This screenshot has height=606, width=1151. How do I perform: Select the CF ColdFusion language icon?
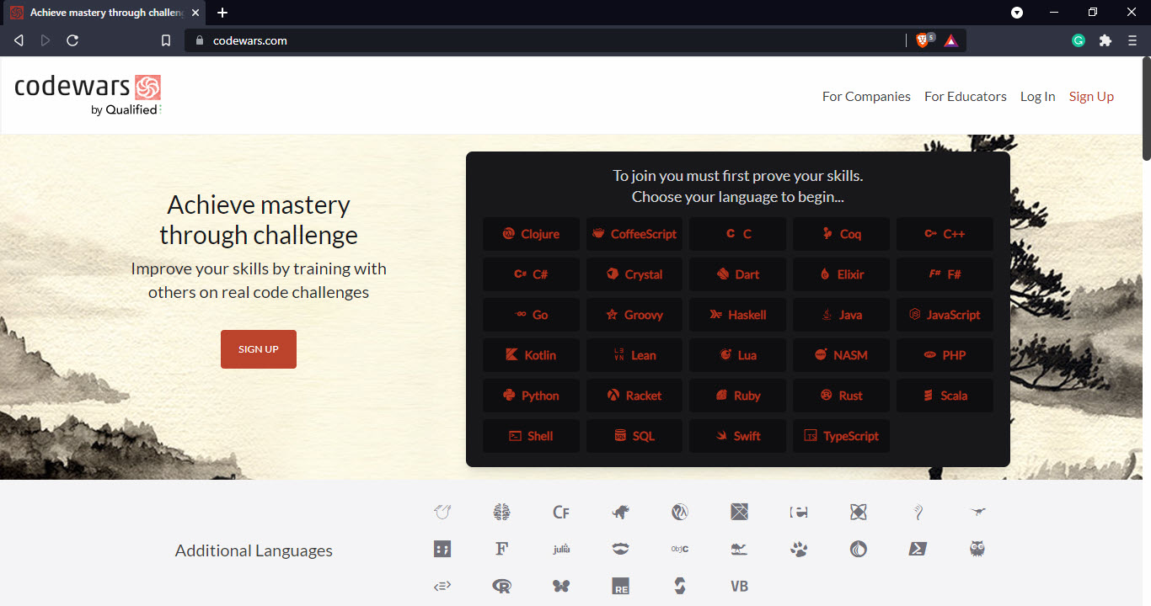coord(561,512)
